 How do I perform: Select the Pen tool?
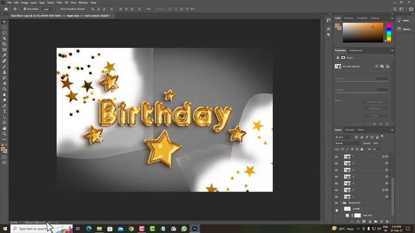(5, 105)
